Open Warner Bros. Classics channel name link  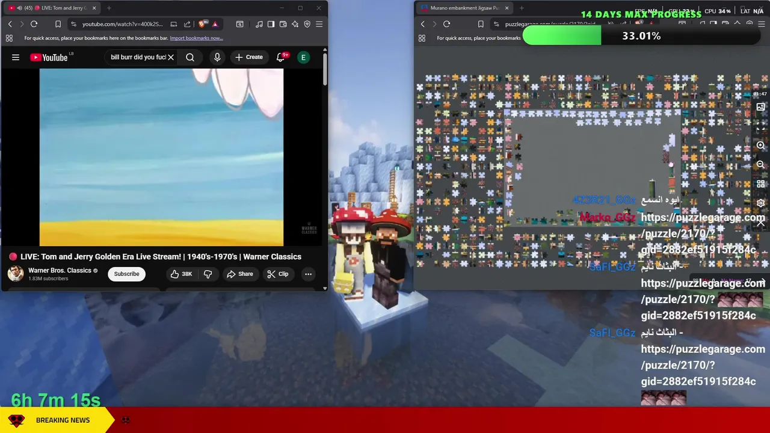click(60, 271)
